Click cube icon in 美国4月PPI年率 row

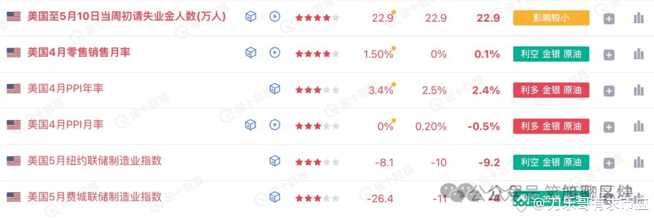click(274, 89)
